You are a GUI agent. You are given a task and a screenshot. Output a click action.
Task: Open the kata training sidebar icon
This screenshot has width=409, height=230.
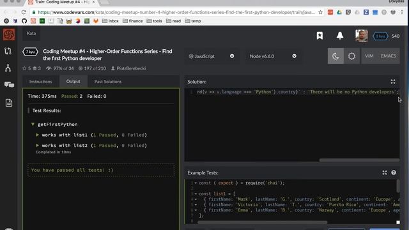tap(8, 51)
